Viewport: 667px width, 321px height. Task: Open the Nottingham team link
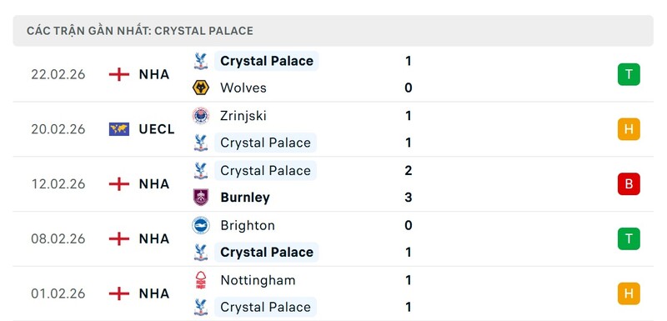tap(258, 280)
